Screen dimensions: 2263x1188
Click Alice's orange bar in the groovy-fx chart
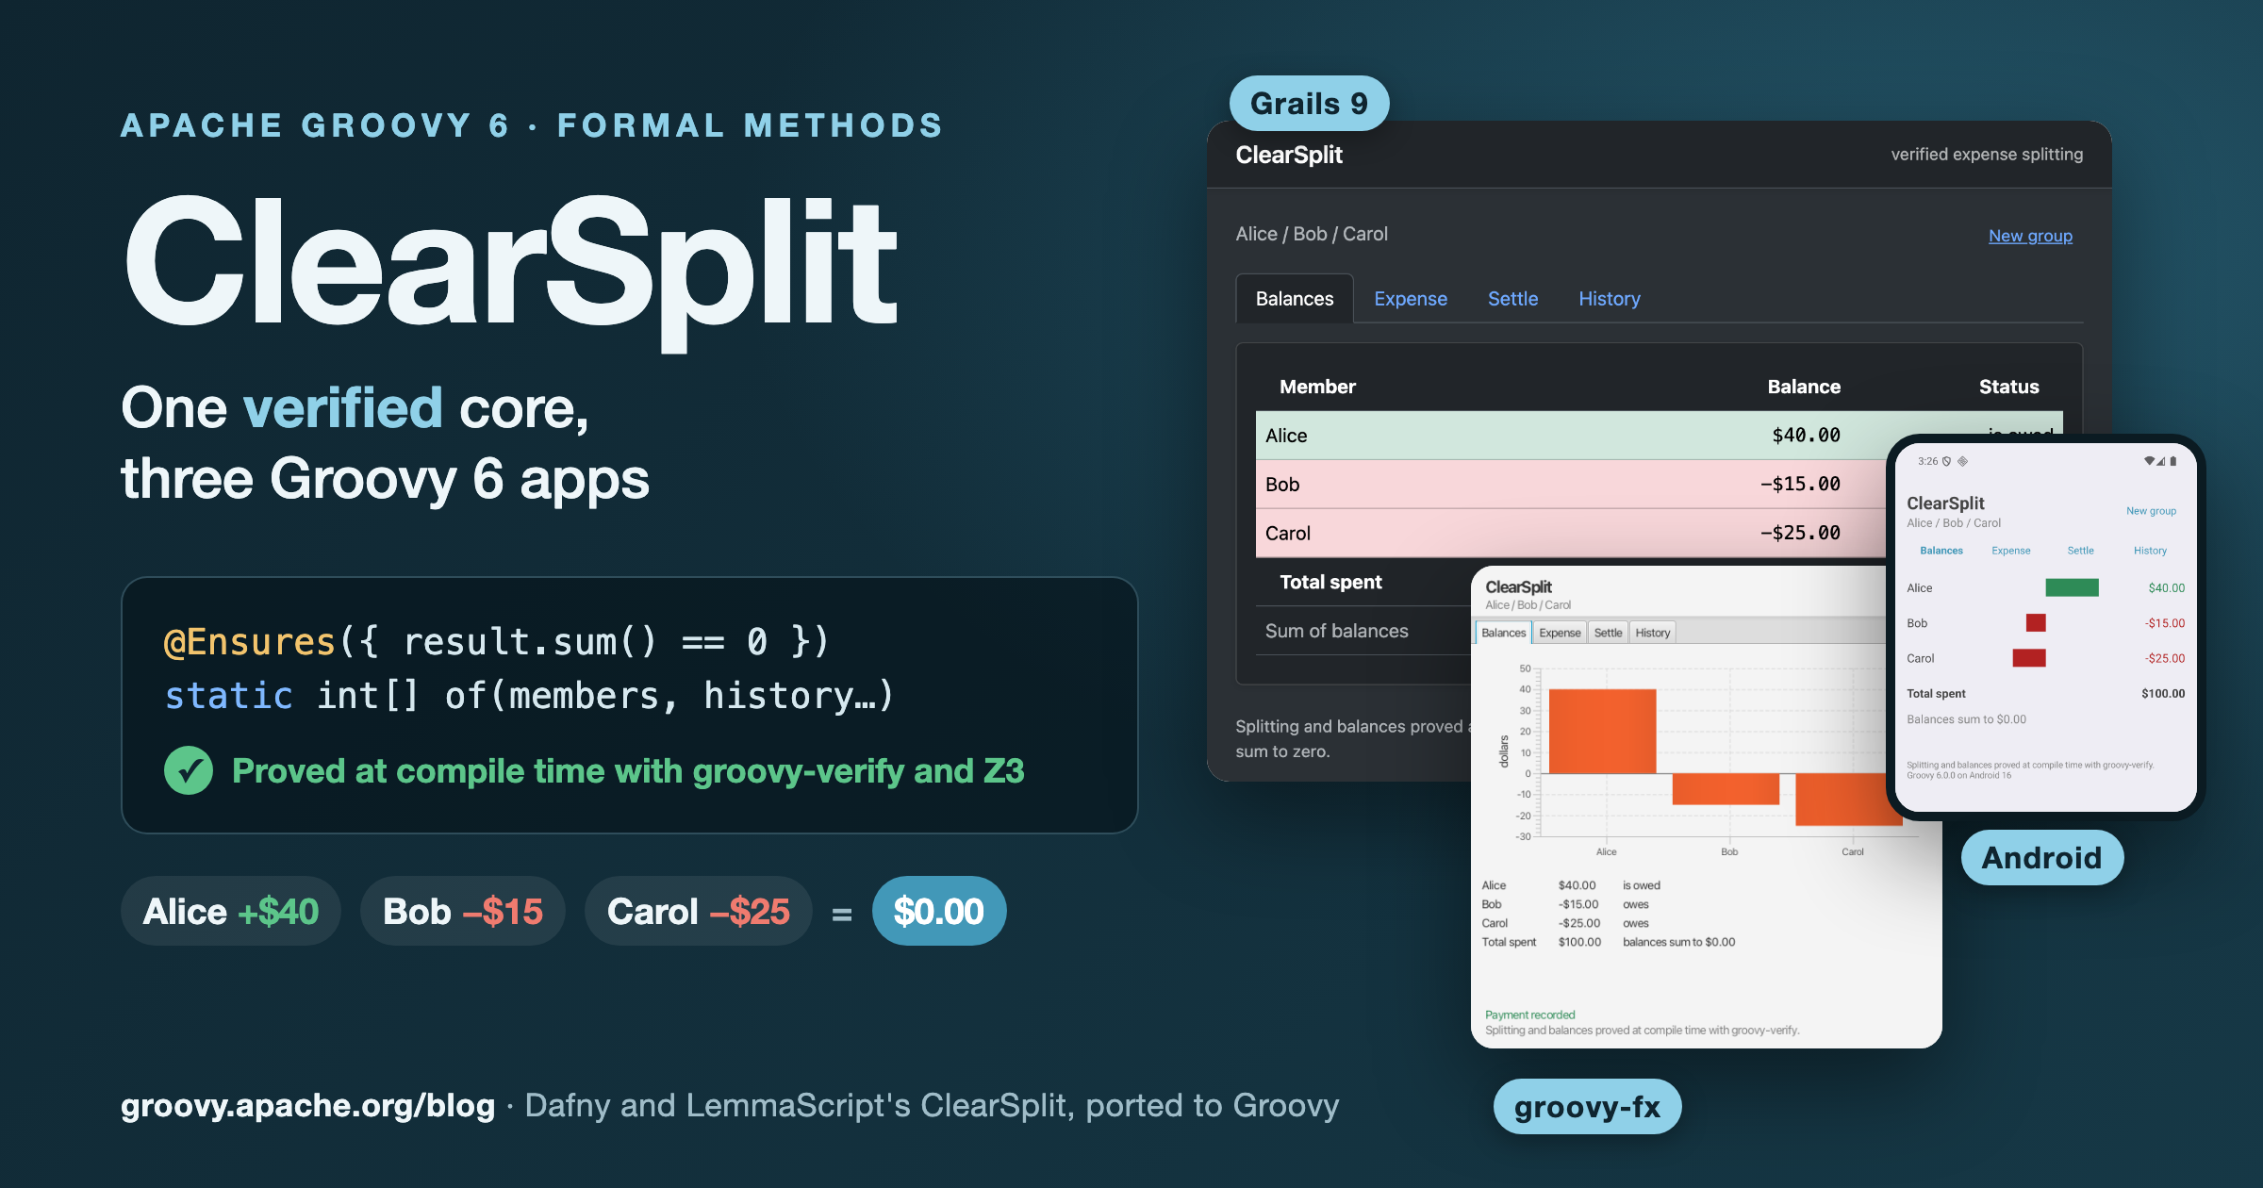click(x=1602, y=731)
